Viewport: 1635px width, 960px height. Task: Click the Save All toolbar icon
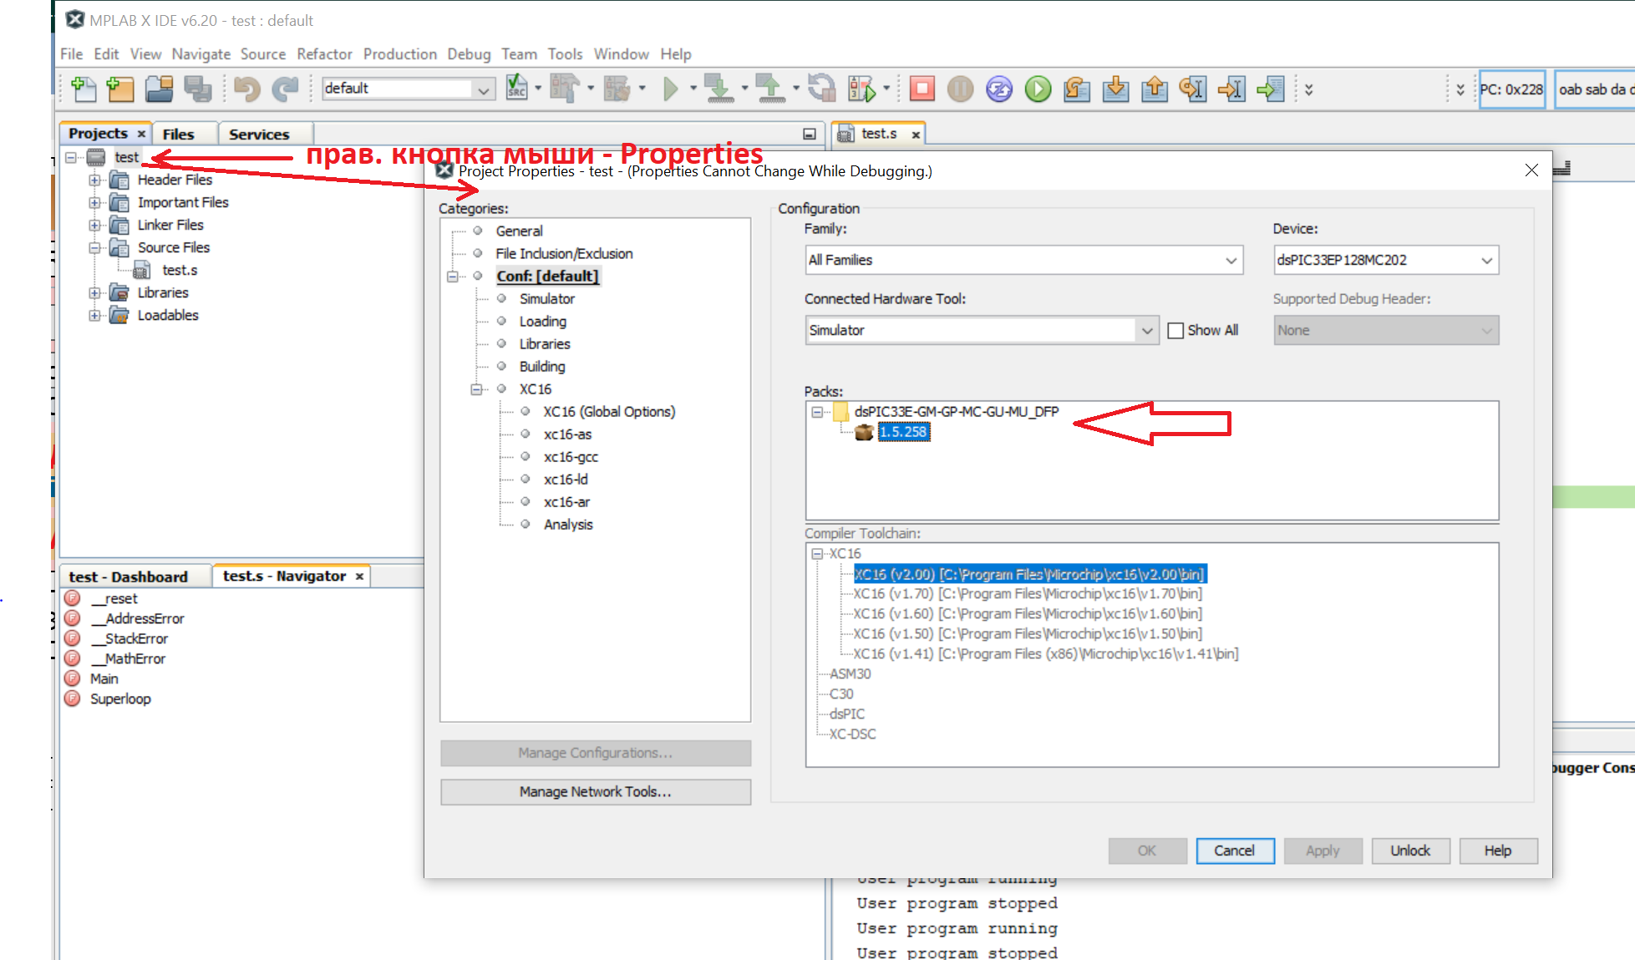click(x=198, y=89)
